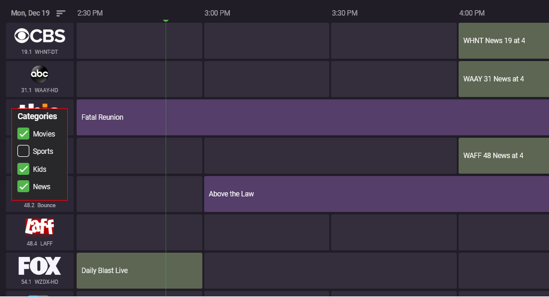Open WHNT News 19 at 4
549x297 pixels.
pyautogui.click(x=503, y=41)
